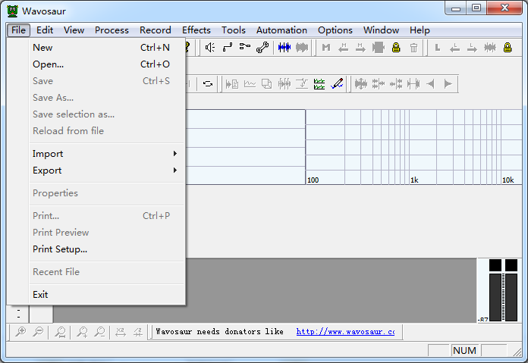Click the audio configuration speaker icon
Viewport: 528px width, 363px height.
pos(210,48)
